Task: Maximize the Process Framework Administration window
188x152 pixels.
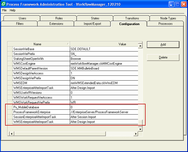Action: (178, 4)
